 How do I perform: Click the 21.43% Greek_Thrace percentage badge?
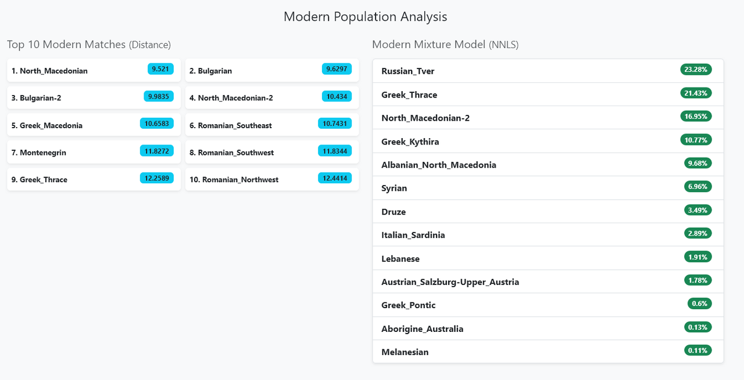coord(696,93)
